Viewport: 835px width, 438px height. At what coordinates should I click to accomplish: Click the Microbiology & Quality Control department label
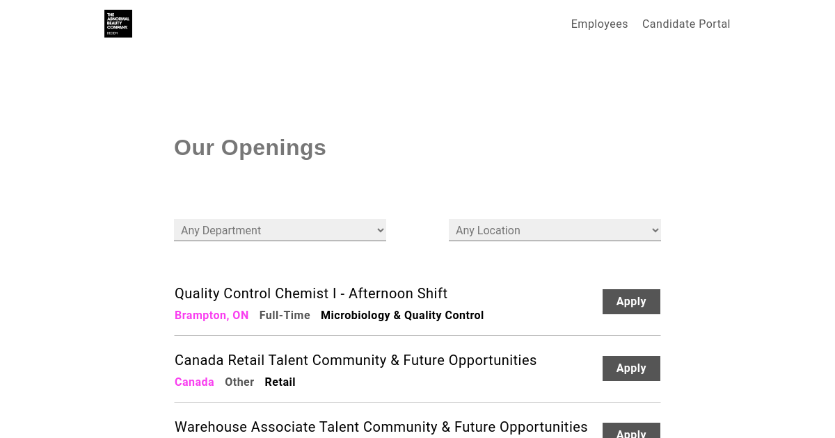pyautogui.click(x=402, y=316)
